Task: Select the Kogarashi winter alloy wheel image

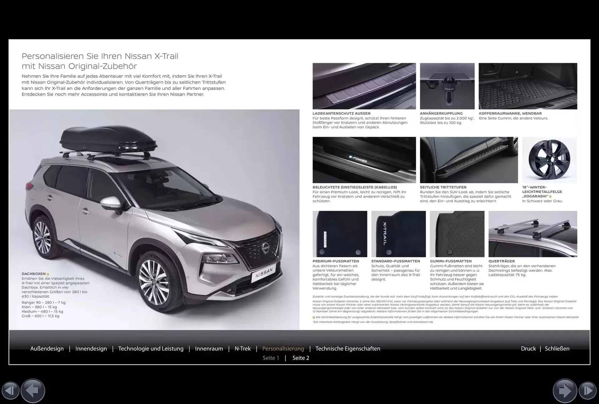Action: (x=549, y=160)
